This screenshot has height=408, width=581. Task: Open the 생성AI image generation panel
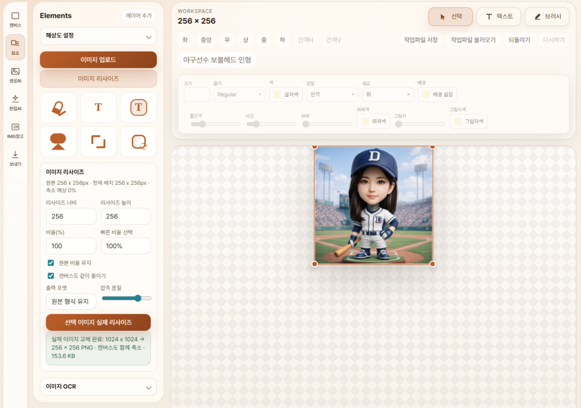tap(15, 75)
